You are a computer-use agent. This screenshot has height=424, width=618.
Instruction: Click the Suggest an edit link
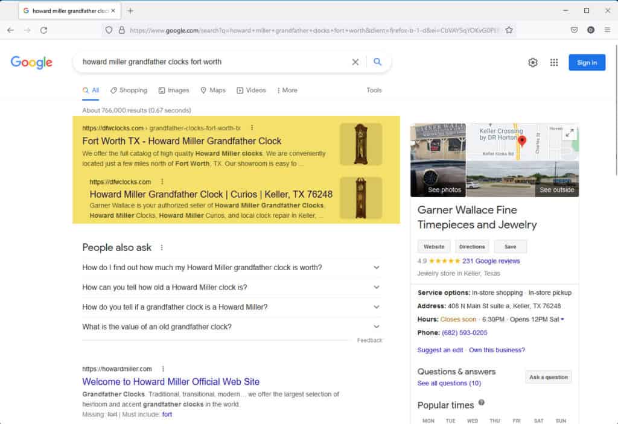[x=440, y=350]
